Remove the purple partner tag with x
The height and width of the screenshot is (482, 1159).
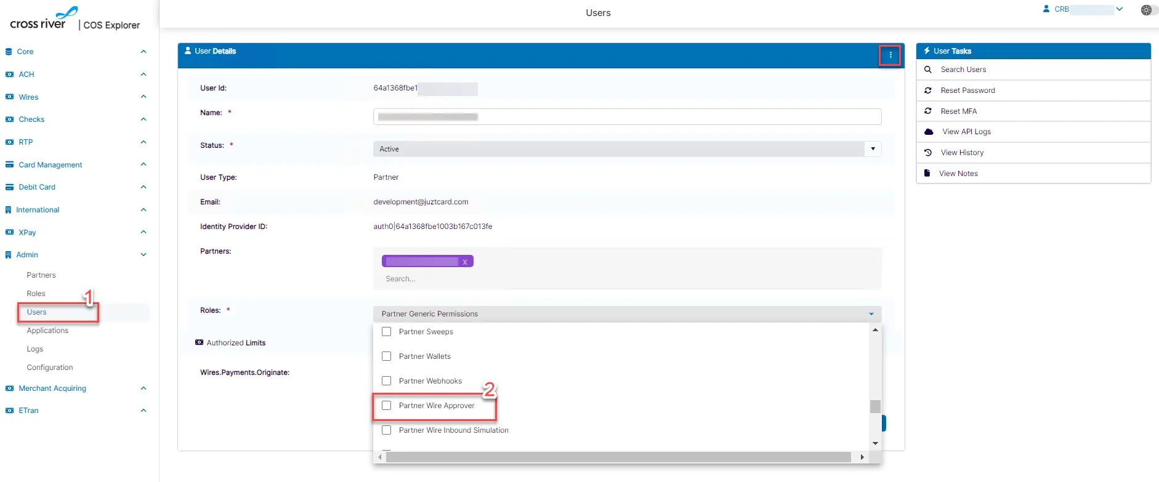click(x=465, y=262)
